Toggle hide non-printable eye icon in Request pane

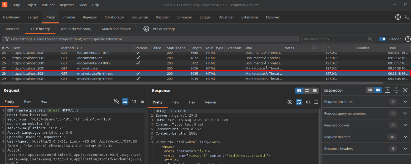[116, 101]
